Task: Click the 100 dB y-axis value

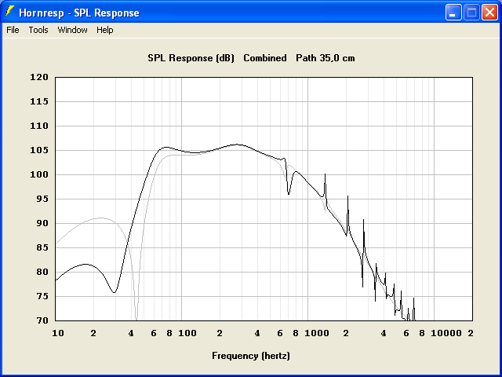Action: [39, 174]
